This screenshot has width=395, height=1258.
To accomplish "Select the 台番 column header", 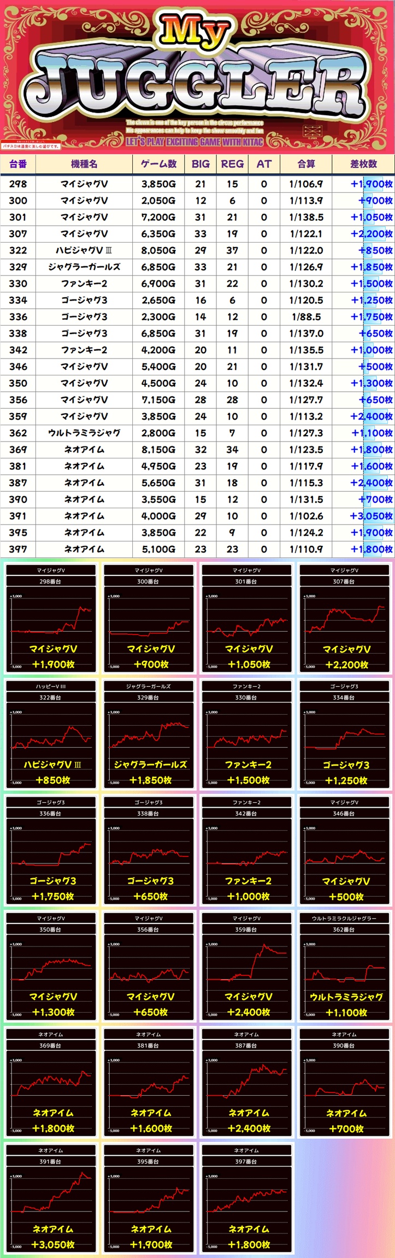I will (x=18, y=164).
